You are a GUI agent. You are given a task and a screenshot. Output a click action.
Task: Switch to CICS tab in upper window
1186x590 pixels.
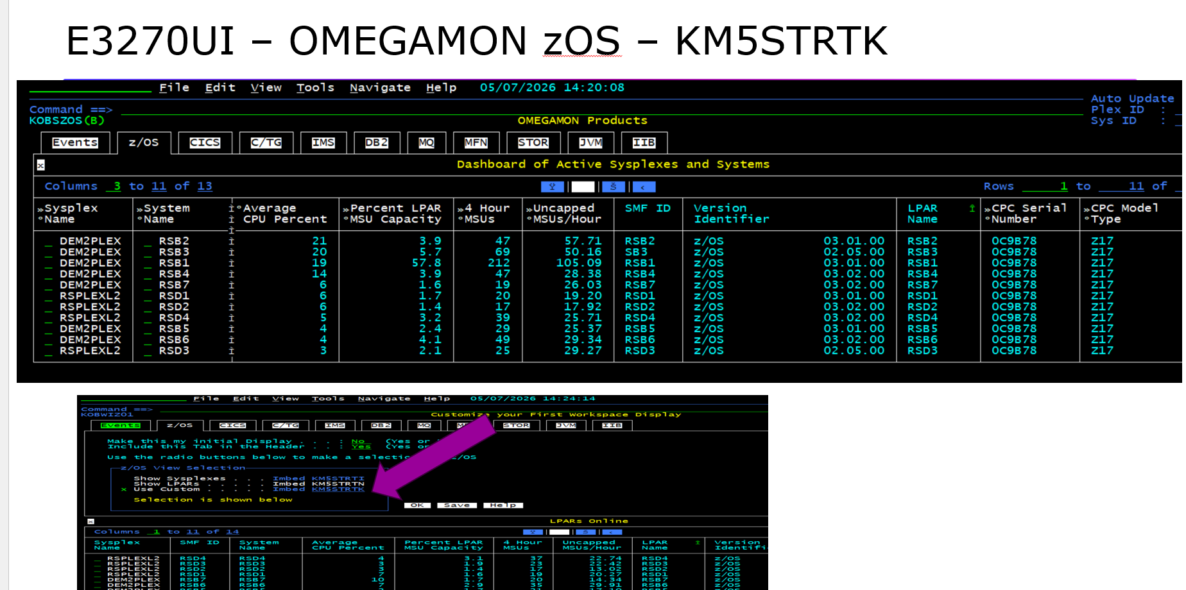click(205, 142)
